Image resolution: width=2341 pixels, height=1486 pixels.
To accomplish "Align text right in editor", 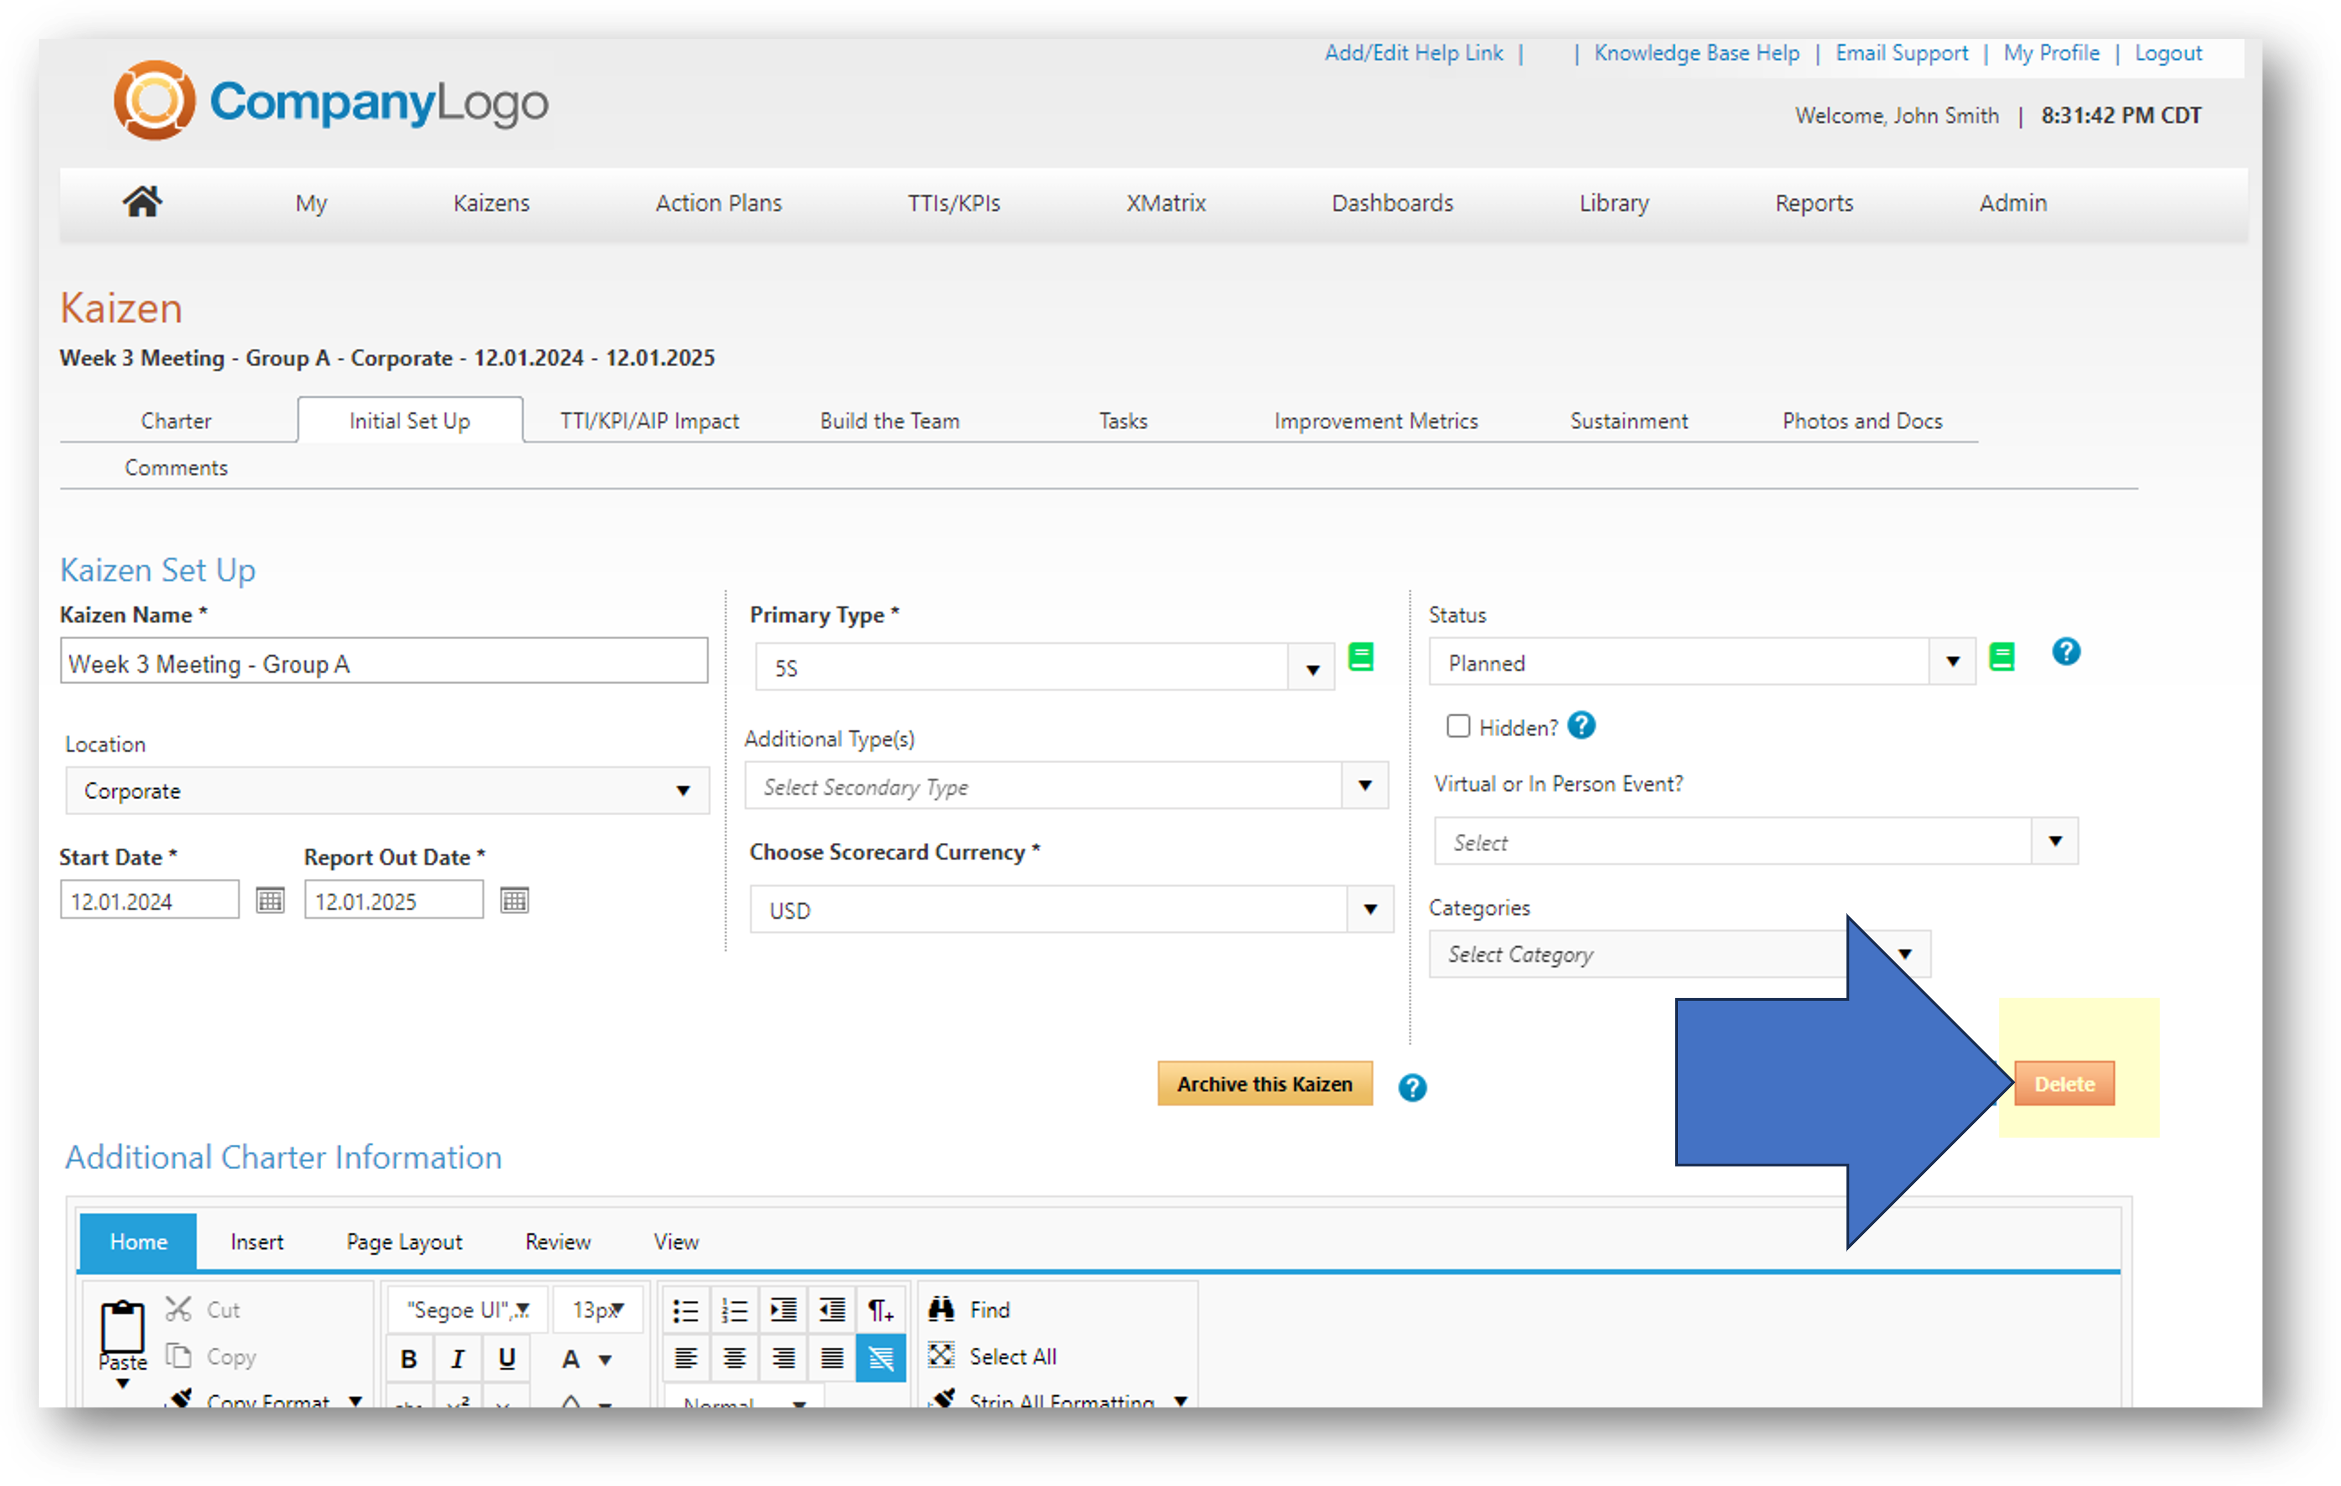I will point(783,1358).
